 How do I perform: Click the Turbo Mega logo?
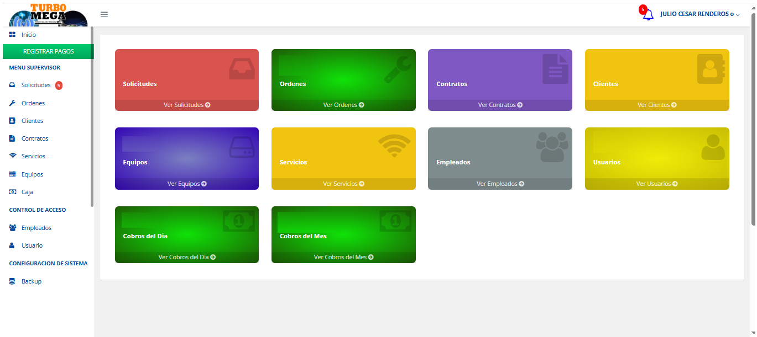click(x=48, y=15)
